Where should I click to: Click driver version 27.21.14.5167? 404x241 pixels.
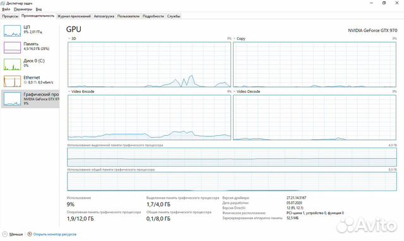point(296,197)
